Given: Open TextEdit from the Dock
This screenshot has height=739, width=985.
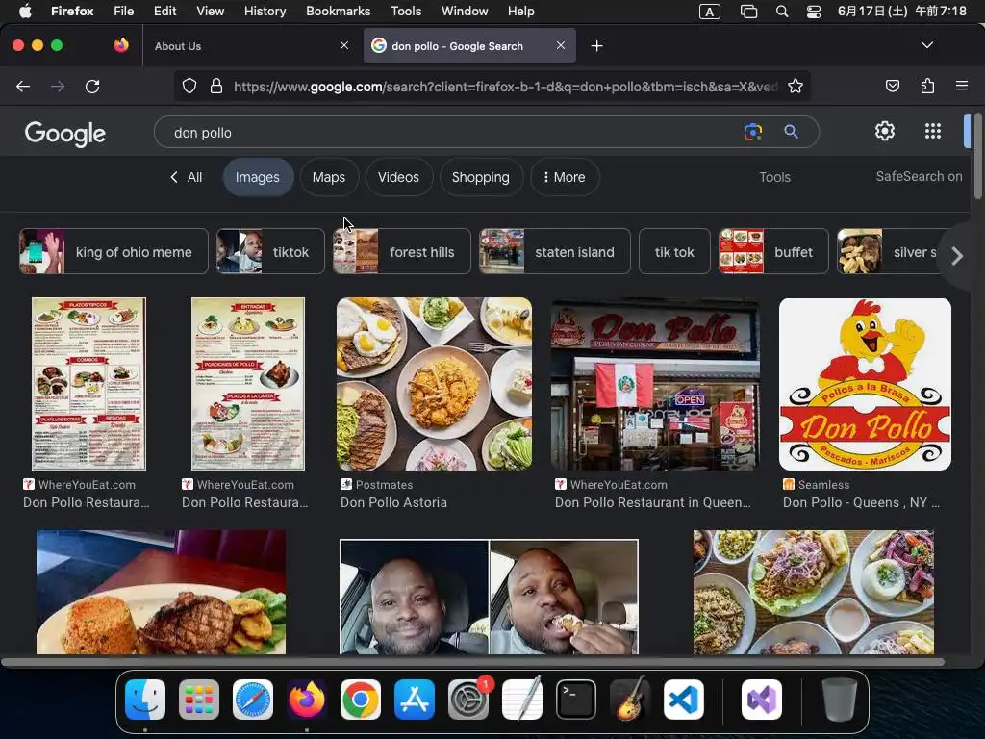Looking at the screenshot, I should pos(522,700).
